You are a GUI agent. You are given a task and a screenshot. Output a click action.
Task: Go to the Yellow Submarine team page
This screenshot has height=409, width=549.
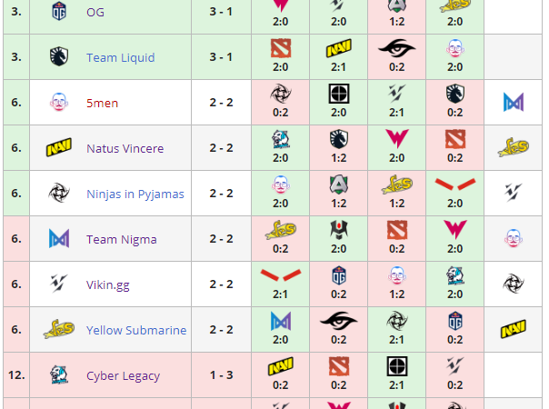click(136, 330)
